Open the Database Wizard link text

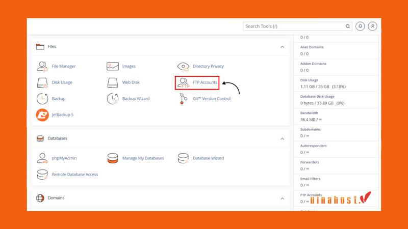click(x=208, y=158)
